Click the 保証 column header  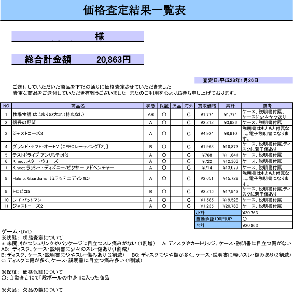(164, 106)
